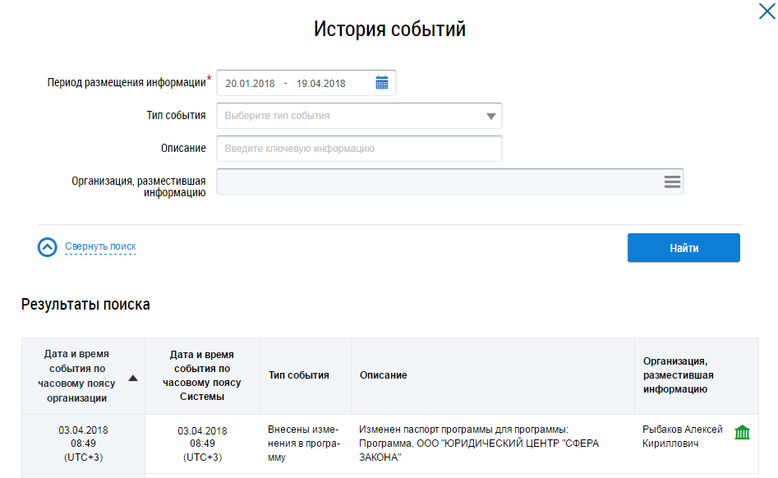Expand the Тип события dropdown arrow
The height and width of the screenshot is (478, 778).
490,117
